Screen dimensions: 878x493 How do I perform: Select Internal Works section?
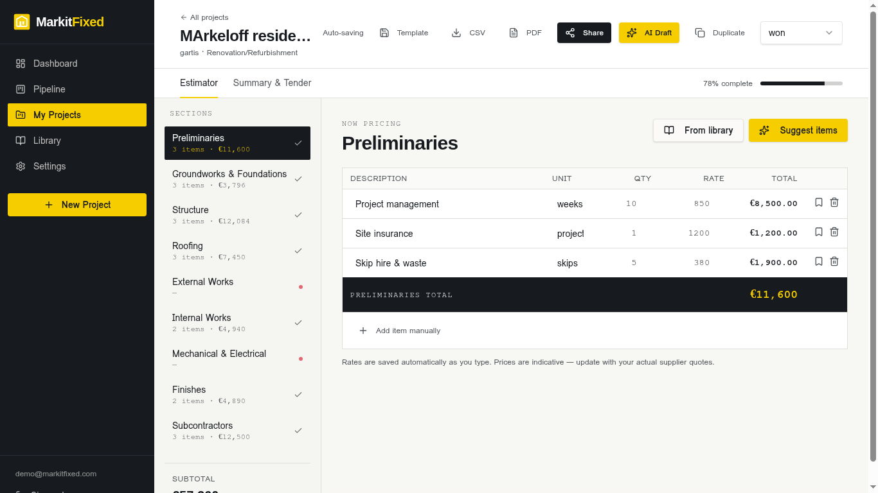[237, 323]
